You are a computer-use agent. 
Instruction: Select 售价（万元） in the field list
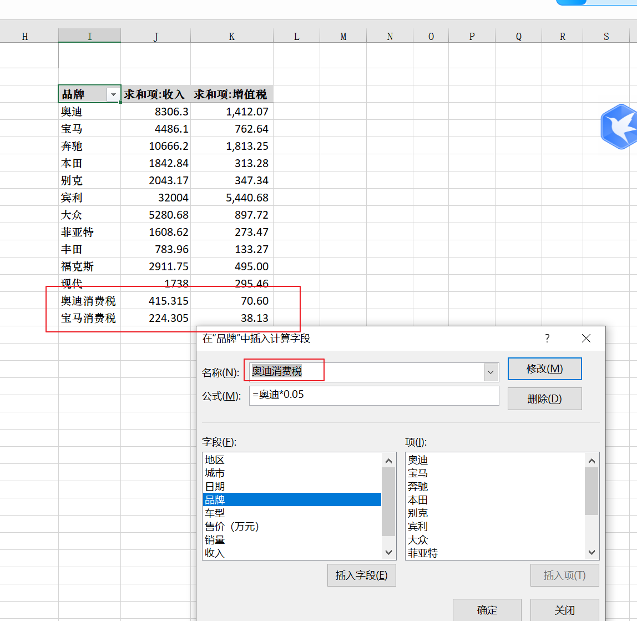click(292, 526)
